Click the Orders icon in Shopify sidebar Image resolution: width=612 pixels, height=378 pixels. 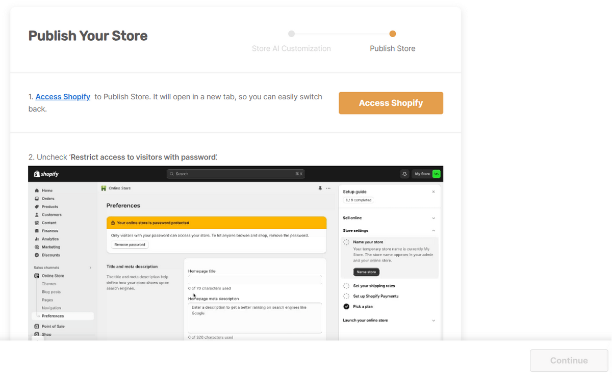(x=37, y=199)
